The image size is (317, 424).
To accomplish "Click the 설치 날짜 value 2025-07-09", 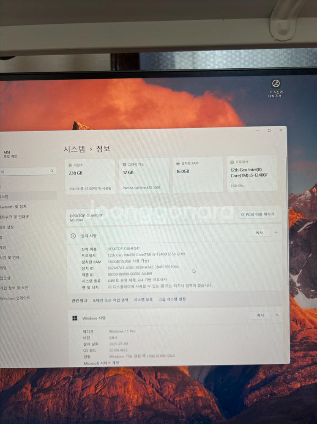I will point(118,344).
